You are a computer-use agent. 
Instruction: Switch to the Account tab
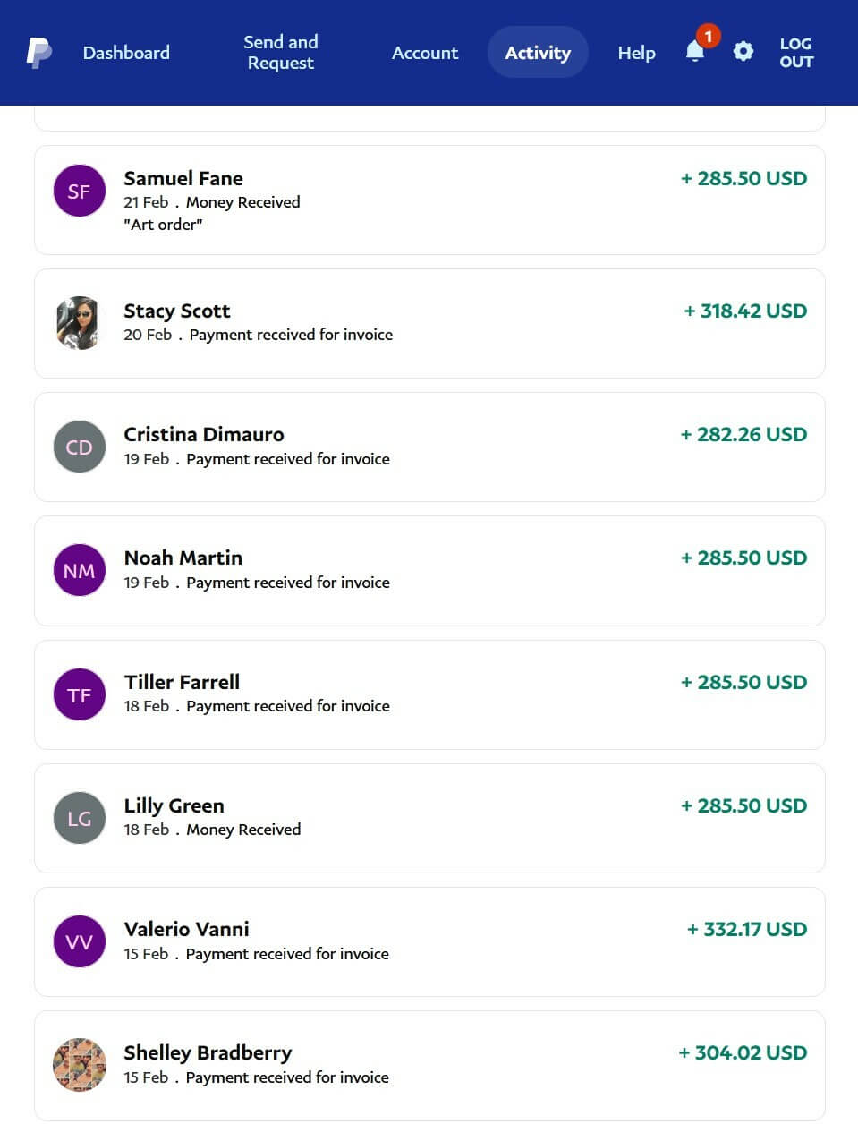[x=424, y=53]
